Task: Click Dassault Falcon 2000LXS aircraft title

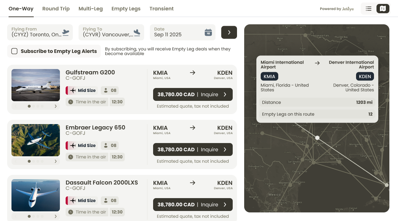Action: point(102,182)
